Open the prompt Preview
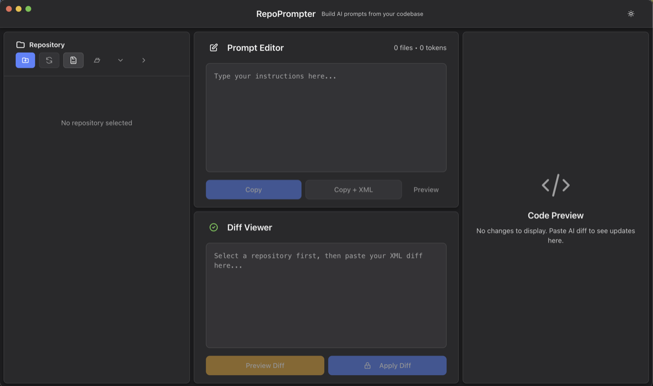The height and width of the screenshot is (386, 653). [x=426, y=189]
